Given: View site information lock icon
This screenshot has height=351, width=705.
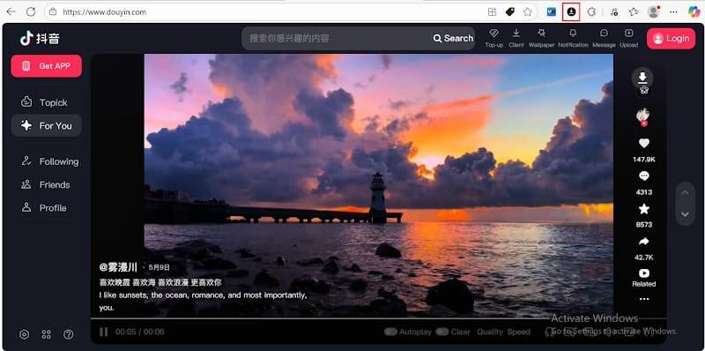Looking at the screenshot, I should [x=53, y=12].
